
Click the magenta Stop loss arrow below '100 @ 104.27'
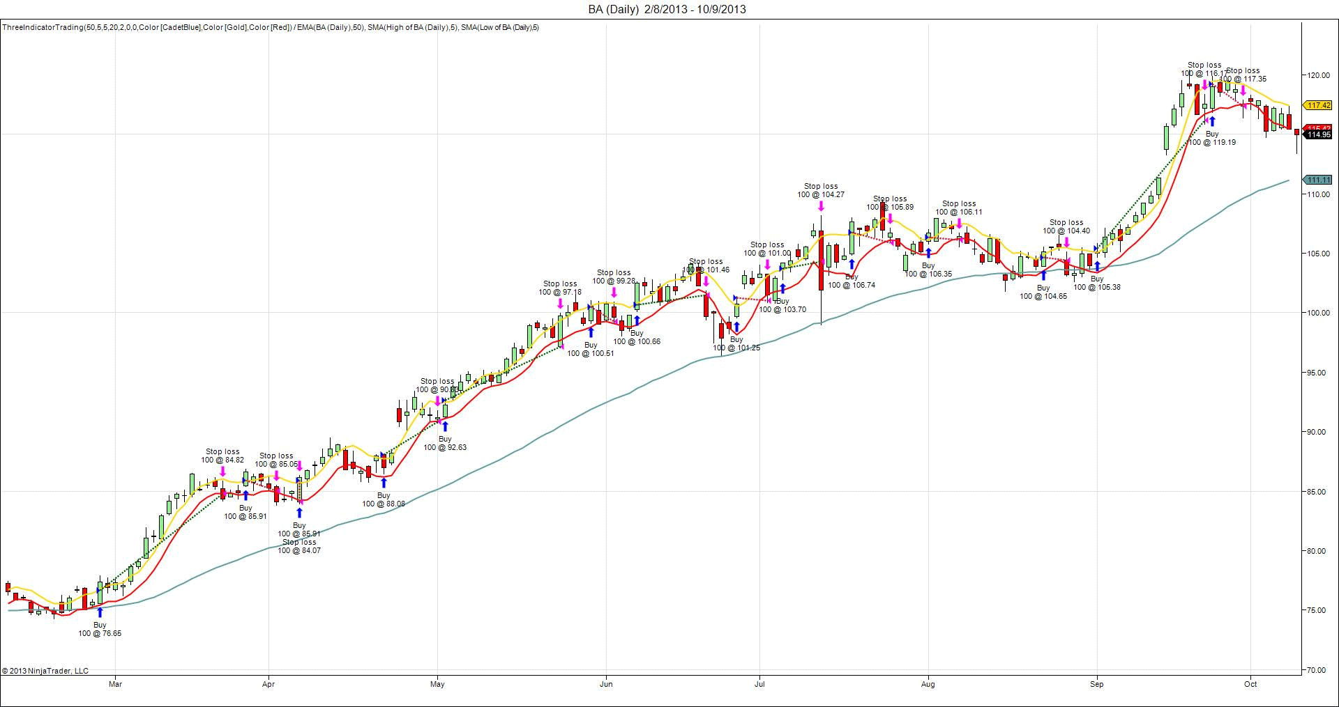pyautogui.click(x=821, y=206)
